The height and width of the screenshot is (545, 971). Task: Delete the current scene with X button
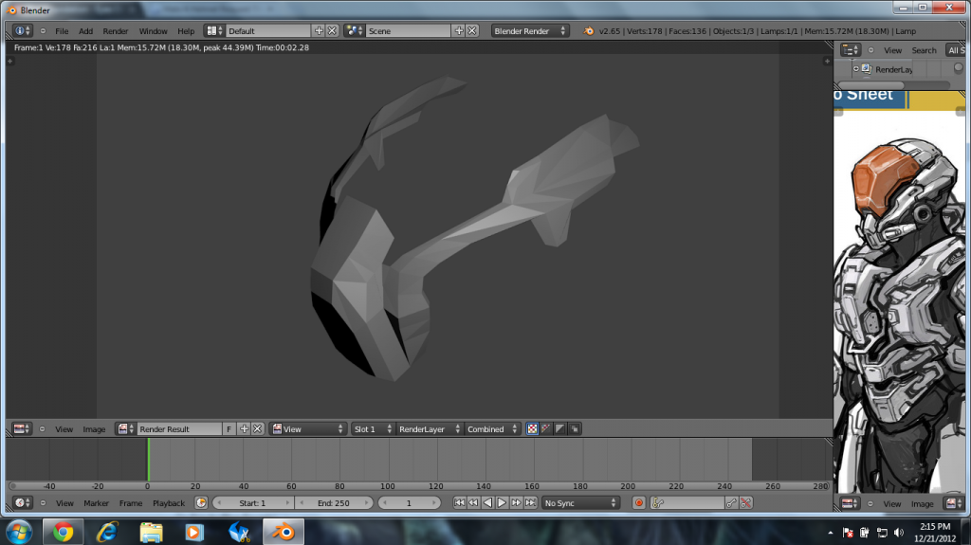coord(472,31)
